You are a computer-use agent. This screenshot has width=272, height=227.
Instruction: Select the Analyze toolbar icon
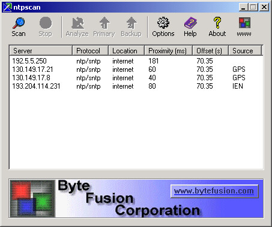pos(77,23)
